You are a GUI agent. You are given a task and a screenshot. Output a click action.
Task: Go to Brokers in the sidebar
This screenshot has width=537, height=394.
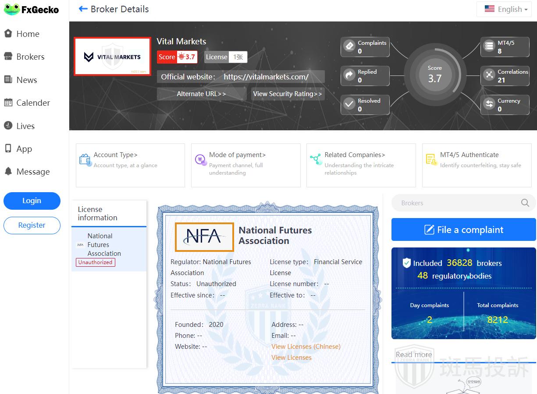click(x=30, y=57)
